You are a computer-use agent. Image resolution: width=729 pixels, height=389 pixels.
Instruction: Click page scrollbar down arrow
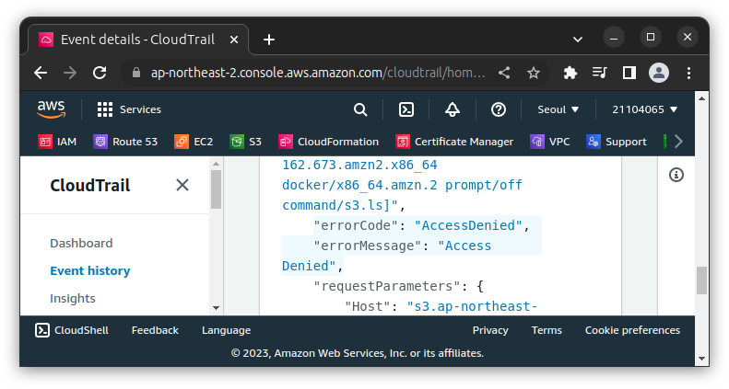[701, 359]
